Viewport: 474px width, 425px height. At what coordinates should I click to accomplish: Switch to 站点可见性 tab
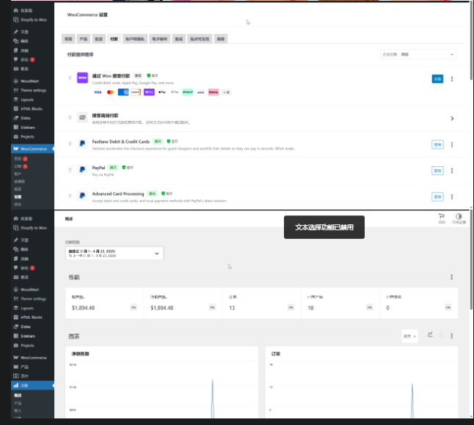coord(200,39)
